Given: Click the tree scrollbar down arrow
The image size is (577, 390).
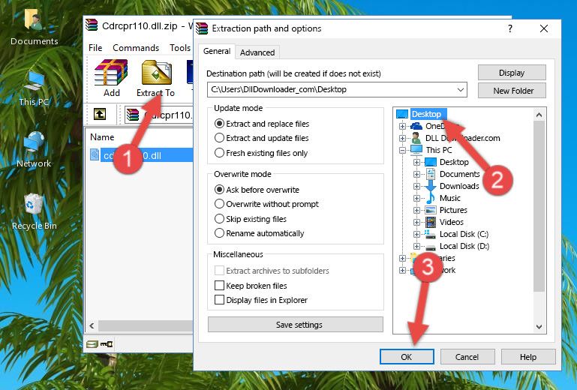Looking at the screenshot, I should click(539, 327).
